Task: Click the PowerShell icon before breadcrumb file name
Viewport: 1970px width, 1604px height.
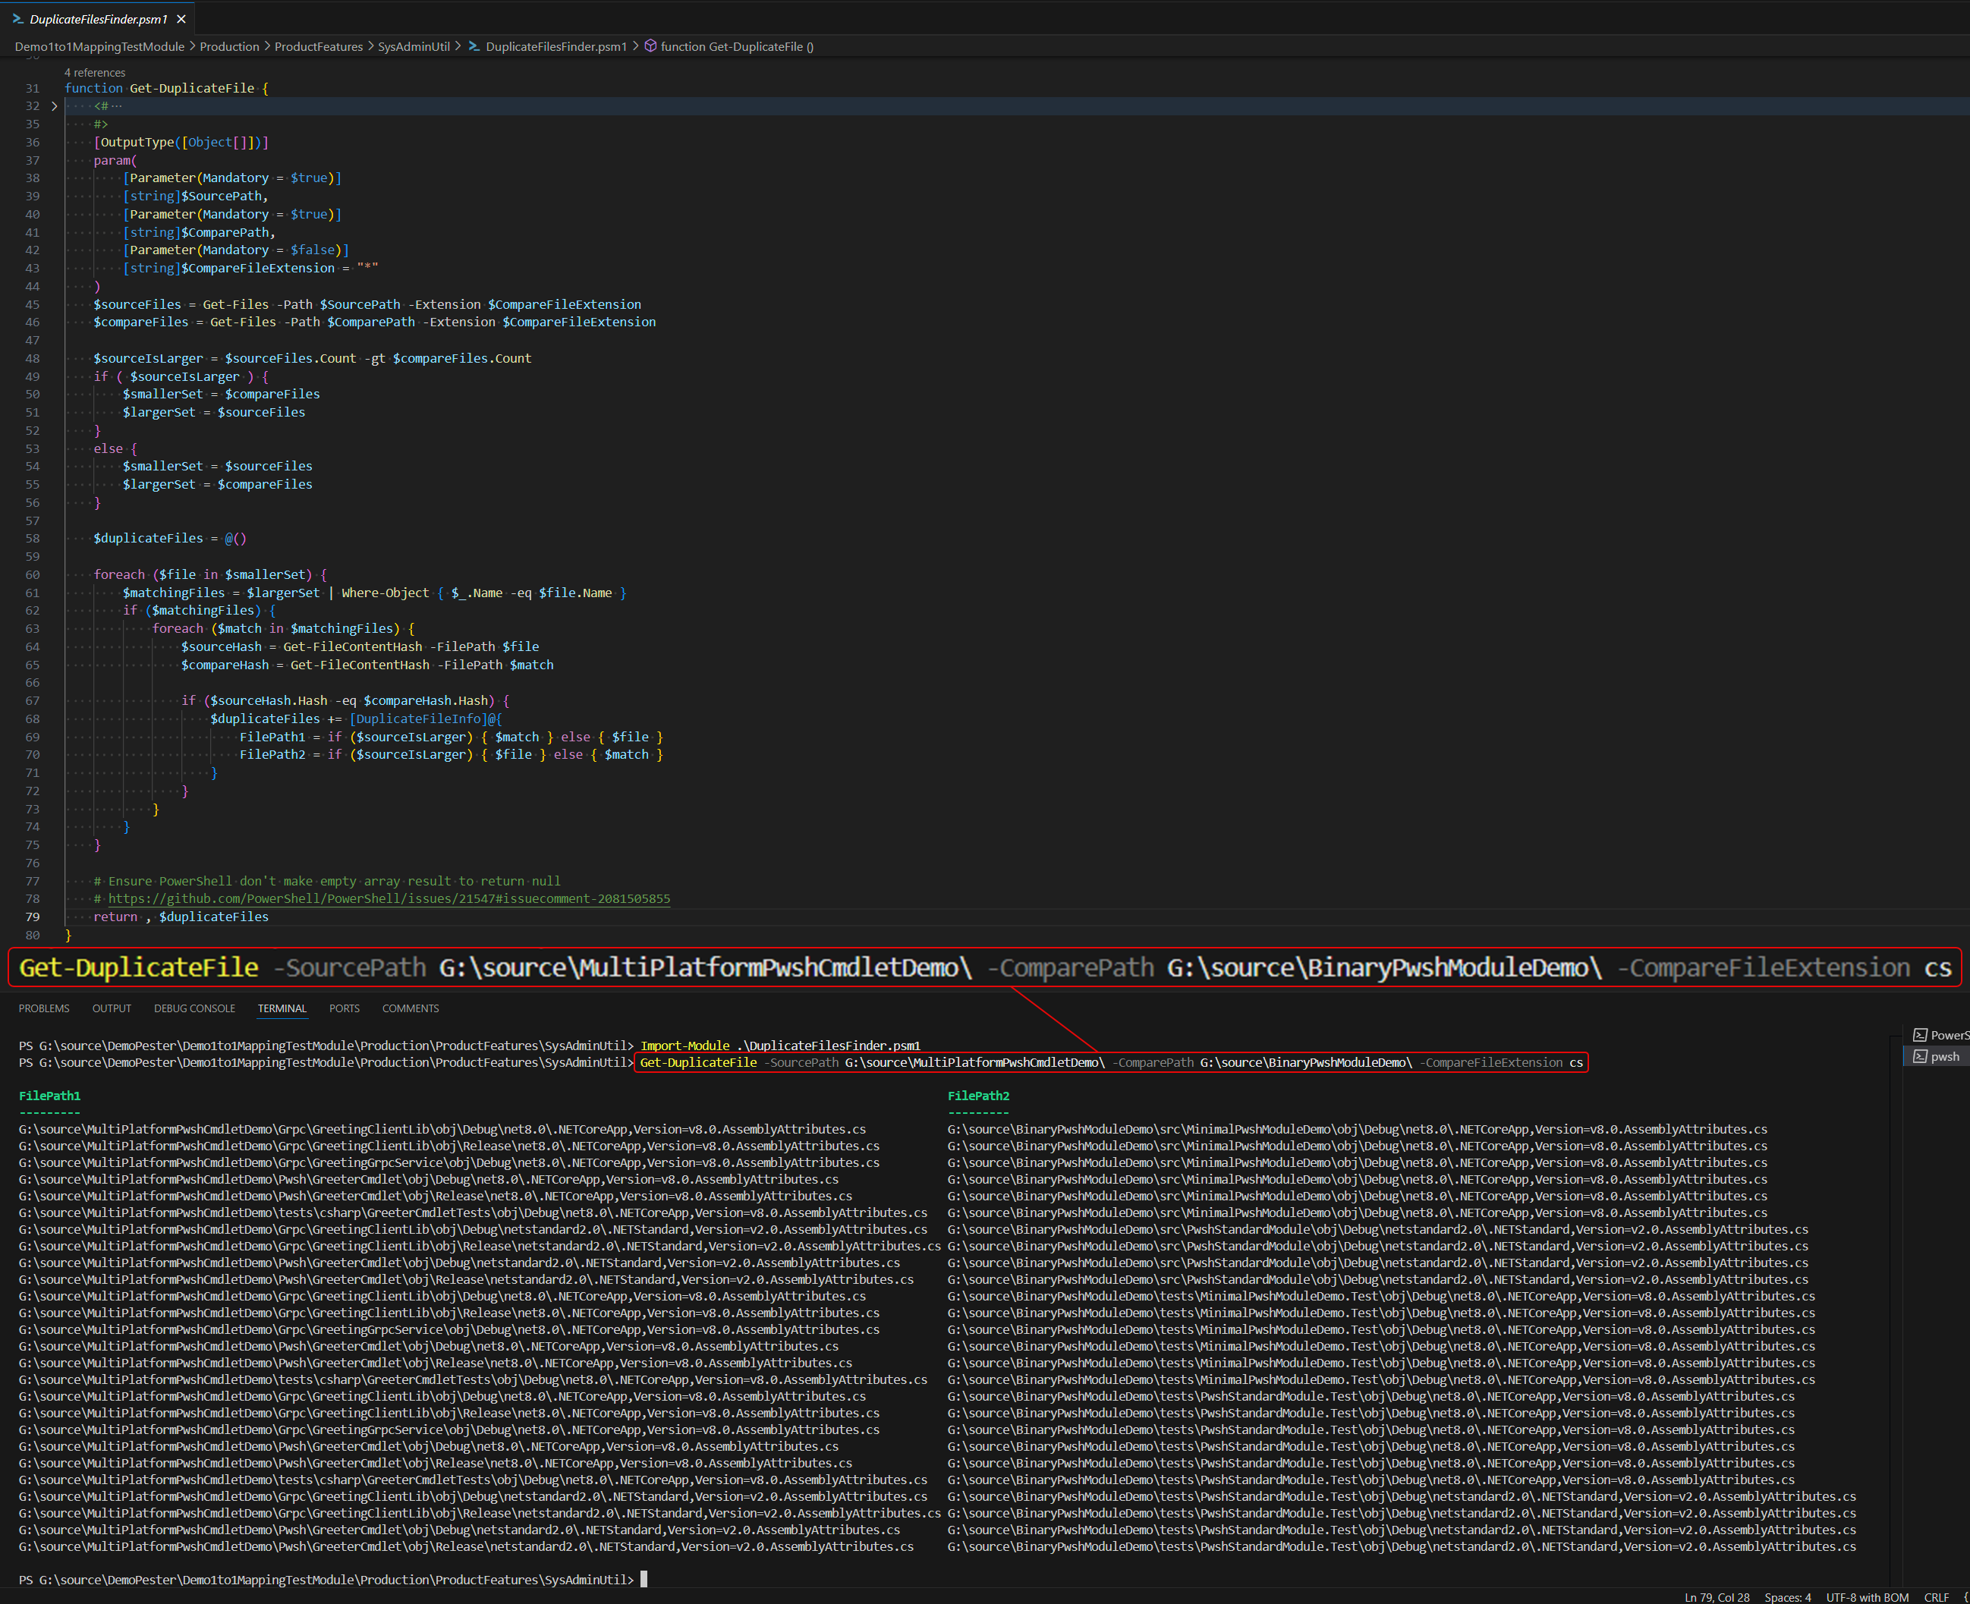Action: (x=474, y=46)
